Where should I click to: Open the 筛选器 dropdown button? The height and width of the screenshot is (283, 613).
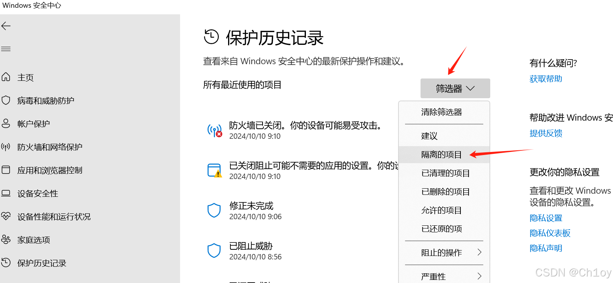[x=455, y=89]
